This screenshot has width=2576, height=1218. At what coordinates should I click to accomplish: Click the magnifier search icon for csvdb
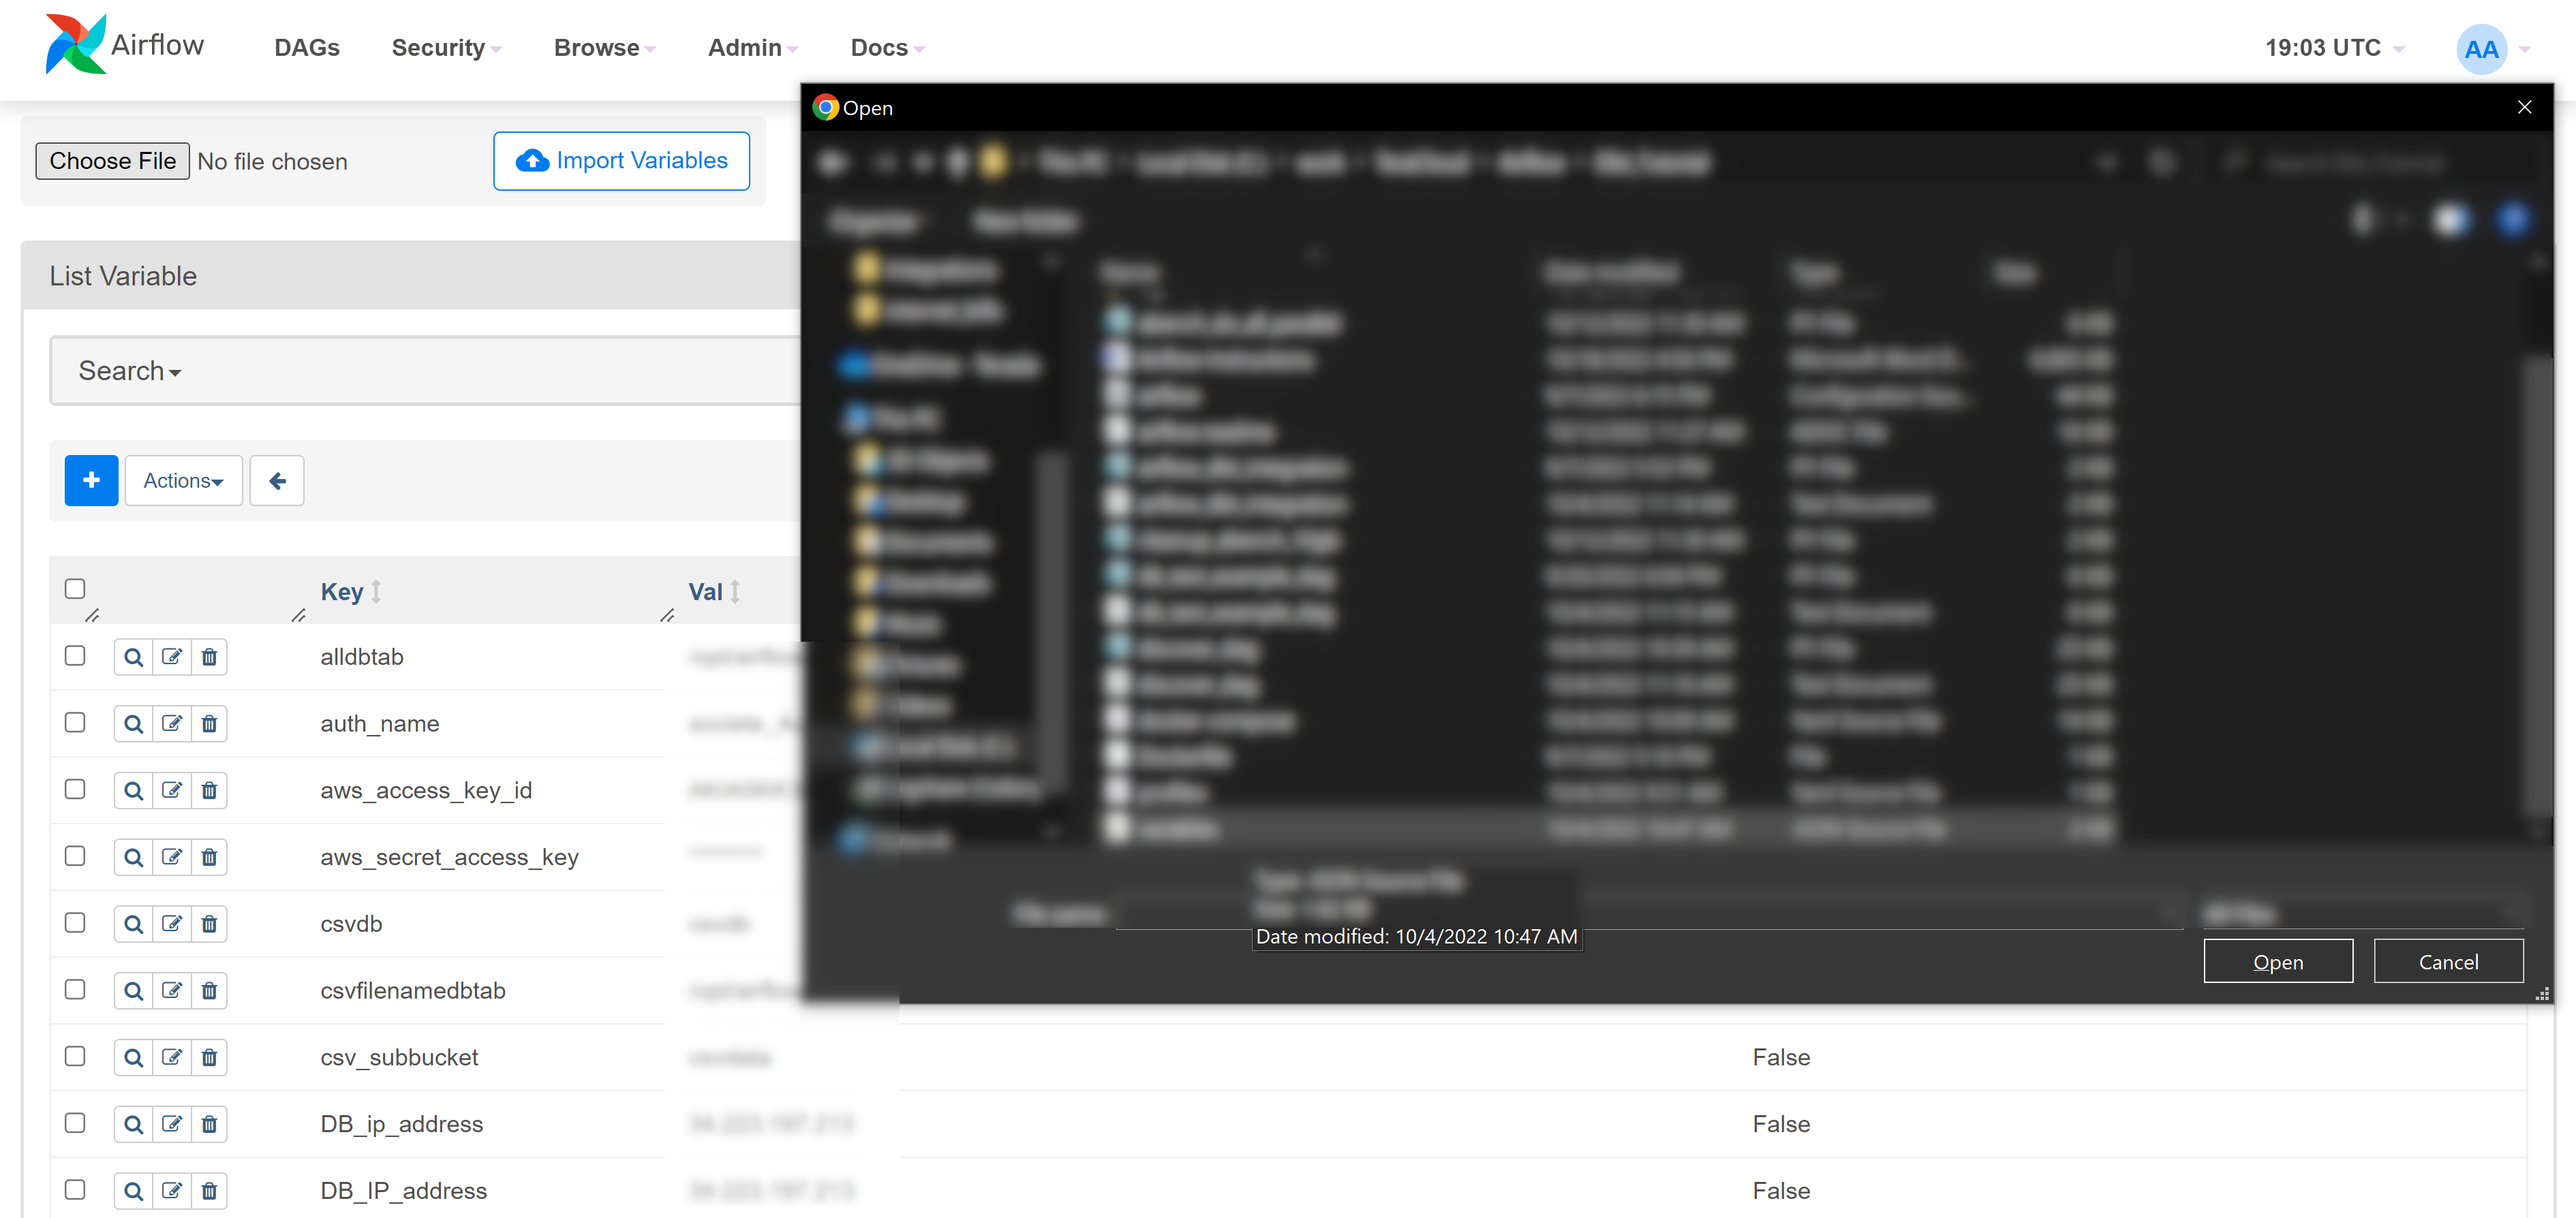(132, 922)
